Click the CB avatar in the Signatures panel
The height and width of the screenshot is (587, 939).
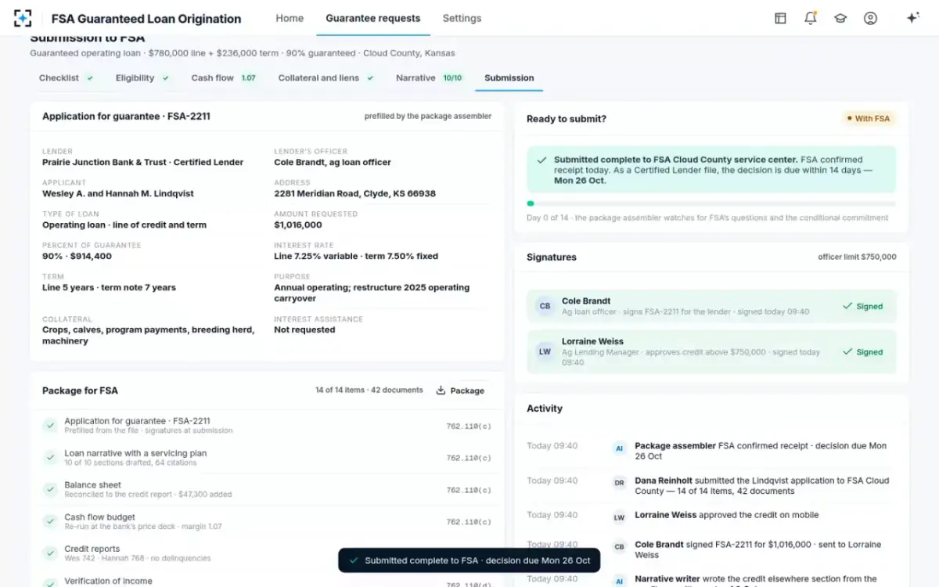pos(545,306)
